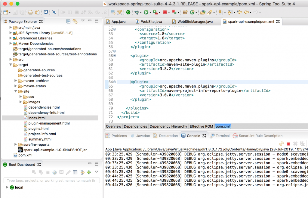Open the Terminal view tab
This screenshot has width=308, height=198.
click(x=222, y=136)
